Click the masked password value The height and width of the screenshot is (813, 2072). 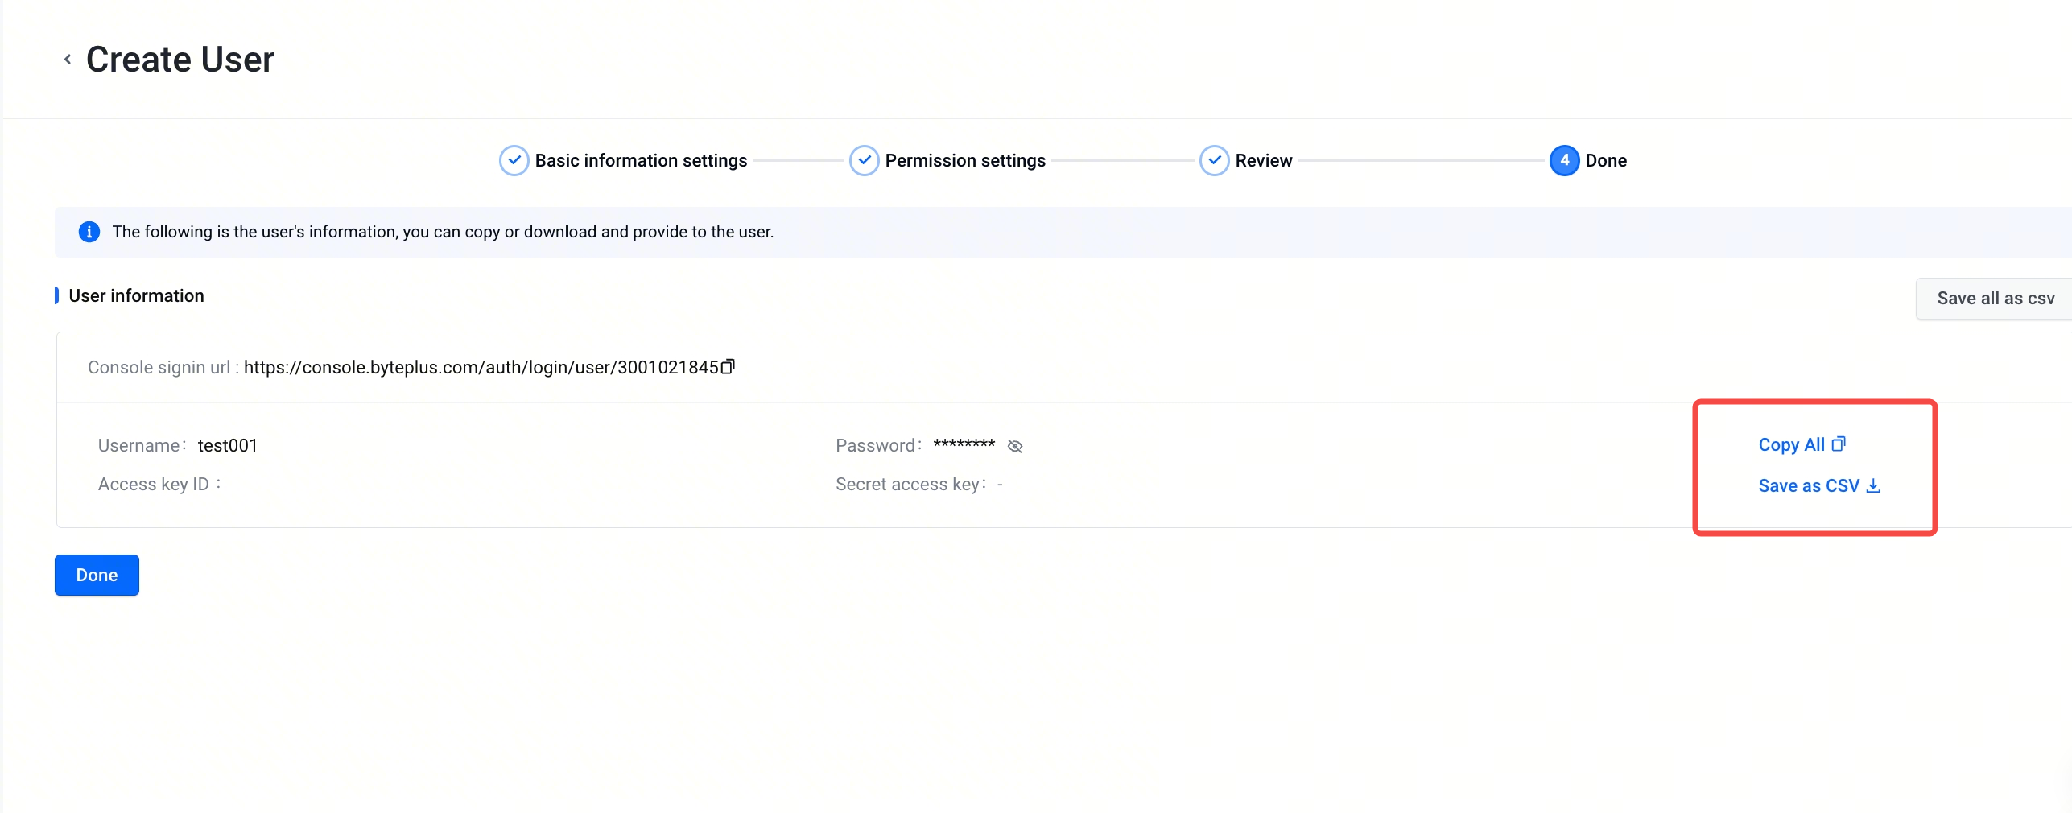click(964, 444)
